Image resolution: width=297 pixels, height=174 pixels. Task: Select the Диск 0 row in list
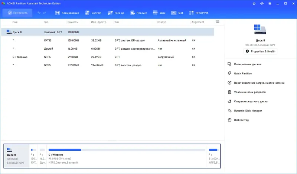108,32
